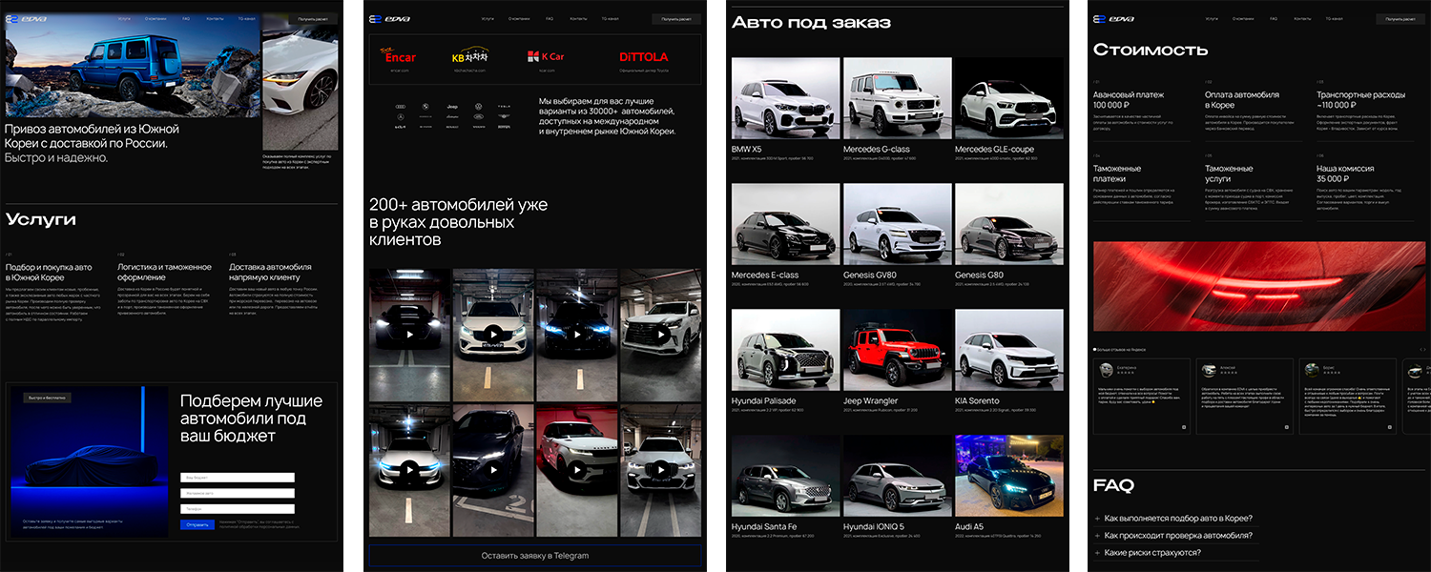Open the DiTTOLA partner logo
The width and height of the screenshot is (1431, 572).
[644, 57]
